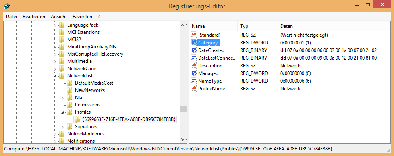
Task: Open the Bearbeiten menu
Action: (x=34, y=17)
